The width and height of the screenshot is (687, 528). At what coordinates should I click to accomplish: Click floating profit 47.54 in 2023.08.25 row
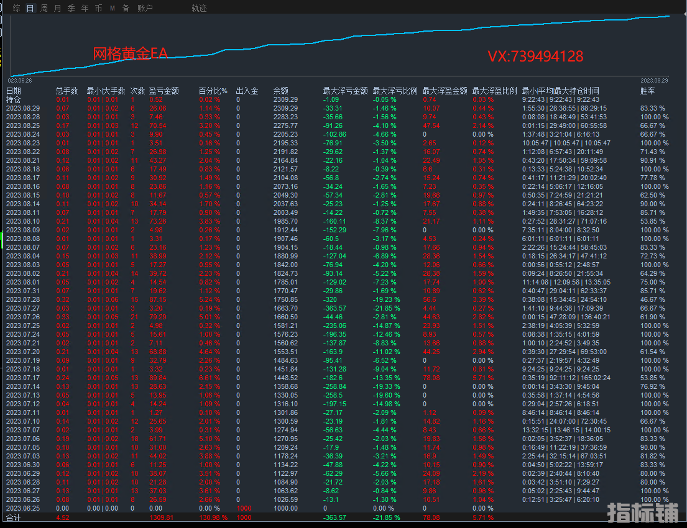[431, 125]
